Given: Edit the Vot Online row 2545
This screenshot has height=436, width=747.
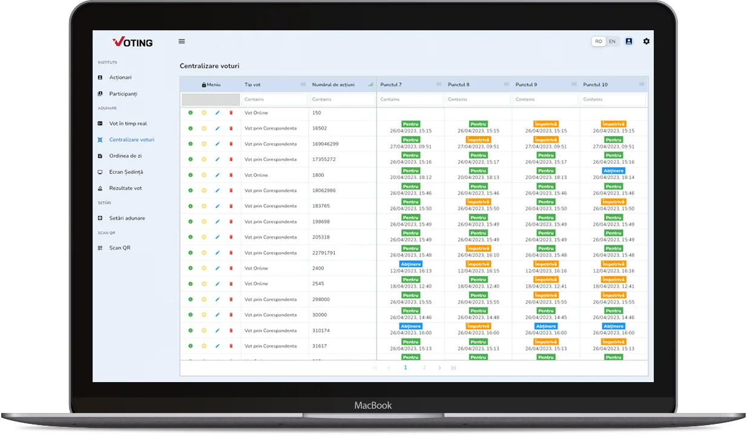Looking at the screenshot, I should tap(217, 283).
